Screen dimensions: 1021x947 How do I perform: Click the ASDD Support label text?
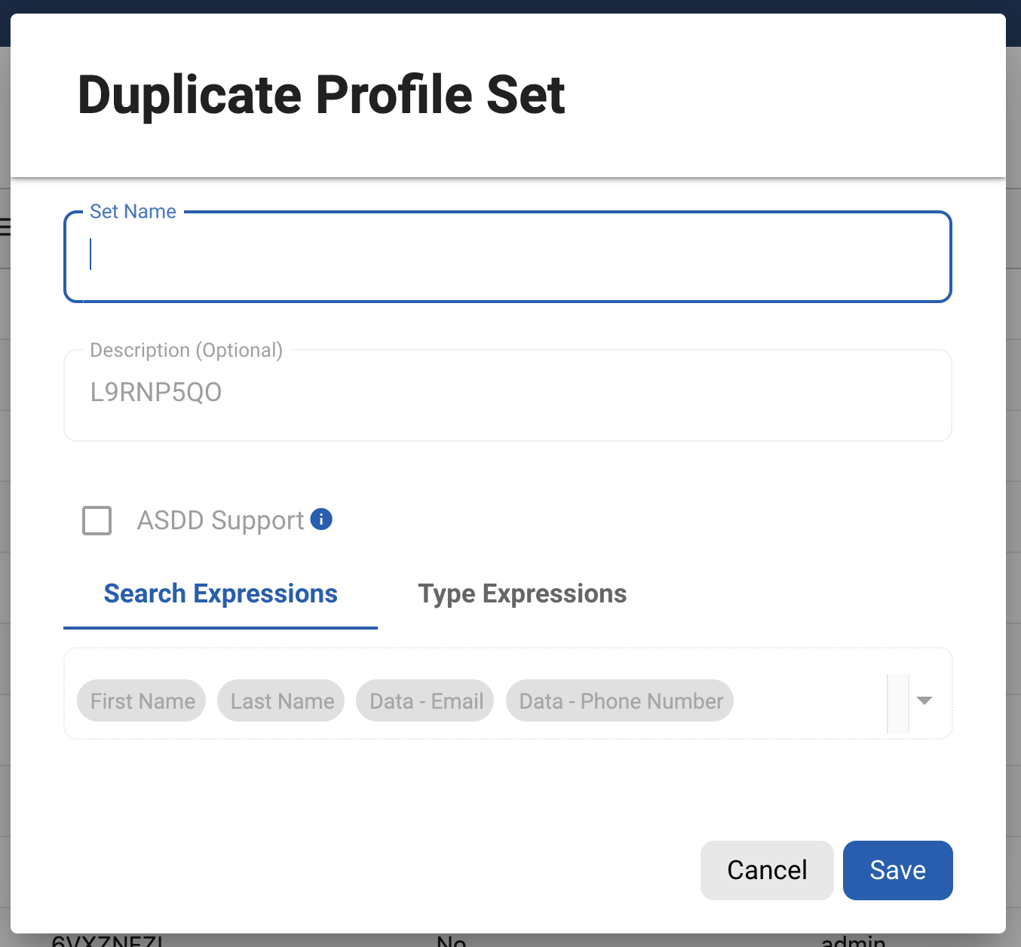click(220, 520)
